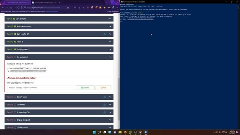This screenshot has height=135, width=240.
Task: Open the taskbar clock and date
Action: tap(232, 132)
